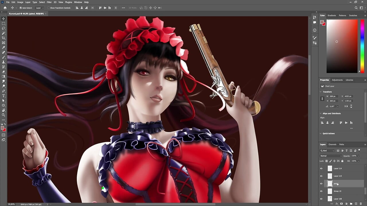
Task: Click the foreground color swatch in toolbox
Action: tap(2, 128)
